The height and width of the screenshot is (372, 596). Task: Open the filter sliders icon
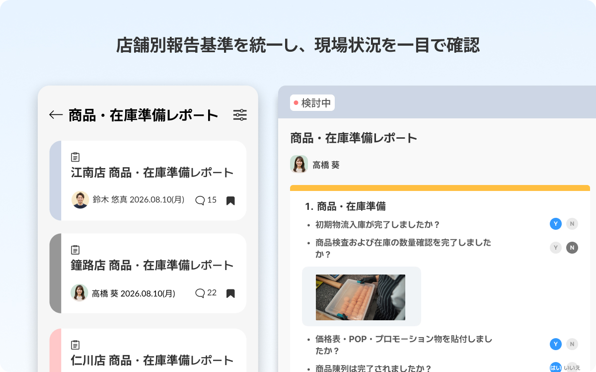click(x=240, y=115)
